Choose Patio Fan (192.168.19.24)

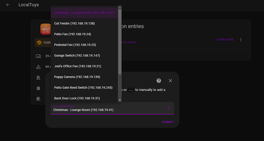click(x=73, y=34)
